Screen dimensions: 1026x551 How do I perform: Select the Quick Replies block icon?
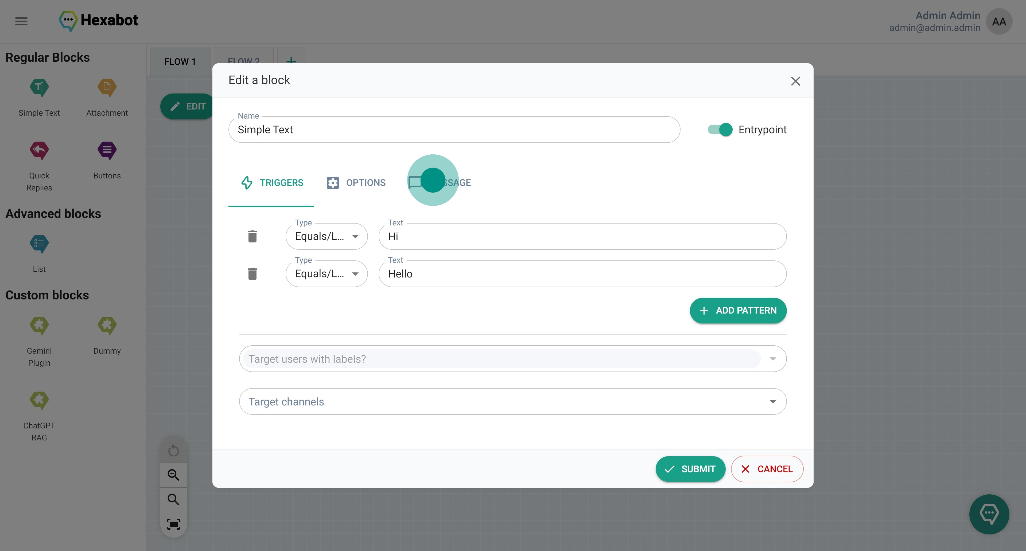[39, 150]
